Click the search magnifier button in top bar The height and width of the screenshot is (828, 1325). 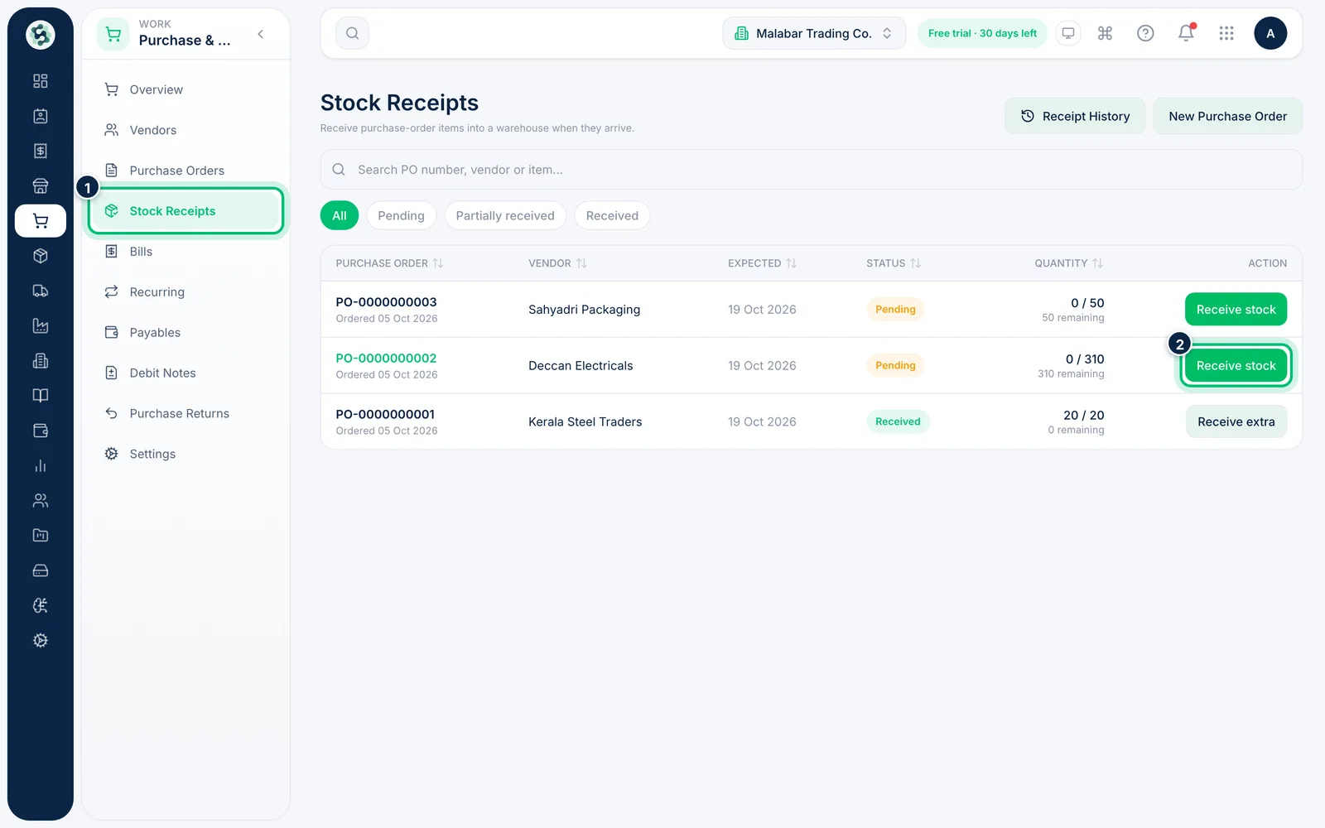coord(352,33)
